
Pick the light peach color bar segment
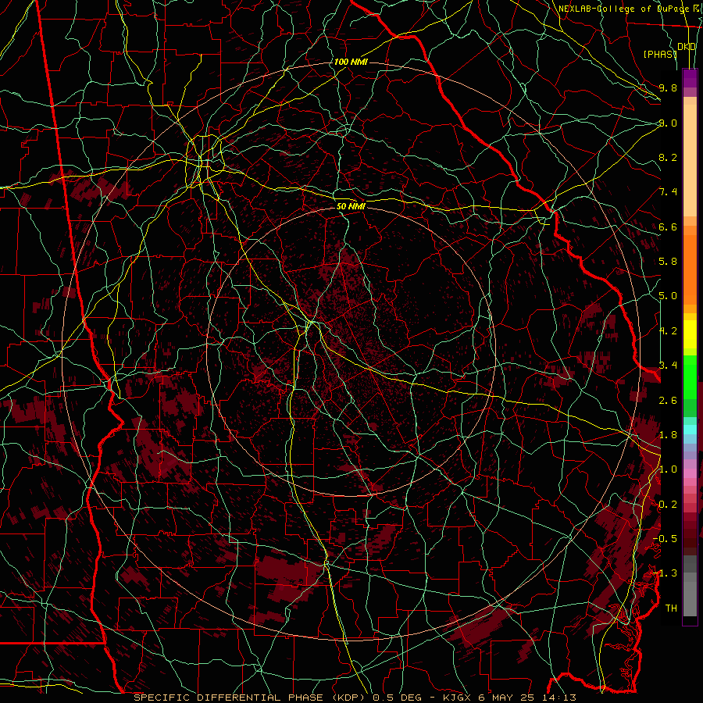[690, 160]
